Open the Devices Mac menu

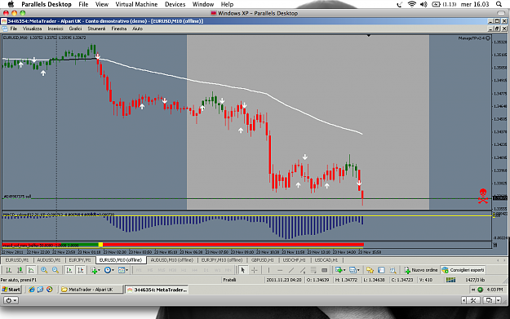175,4
